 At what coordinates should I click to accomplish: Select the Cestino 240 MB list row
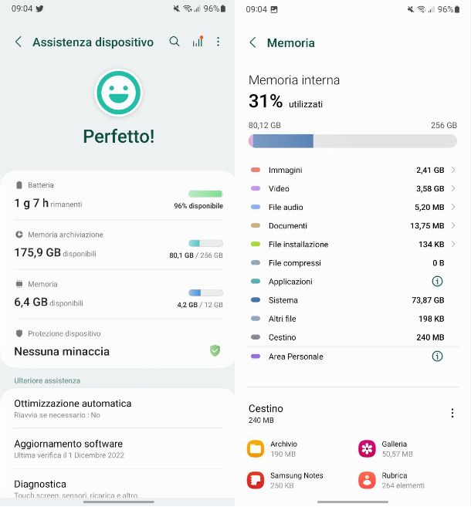[x=353, y=337]
